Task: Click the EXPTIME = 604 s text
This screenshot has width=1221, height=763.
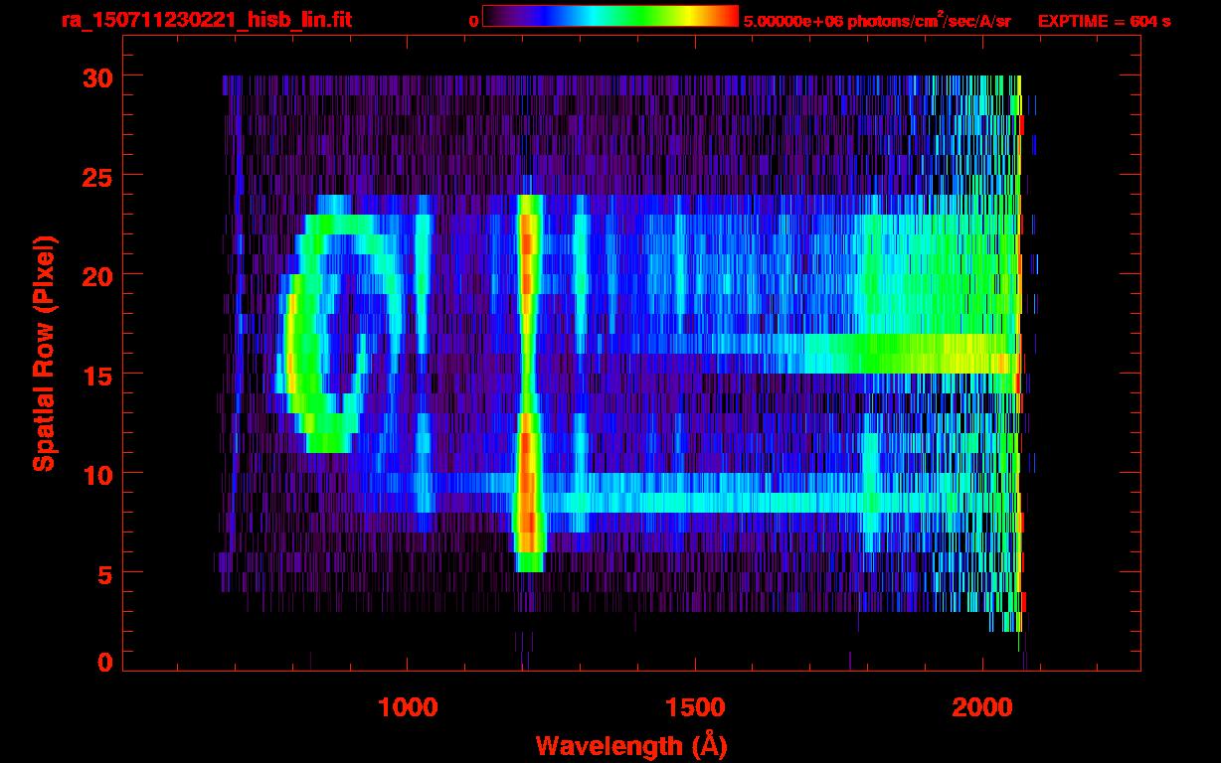Action: click(1104, 21)
